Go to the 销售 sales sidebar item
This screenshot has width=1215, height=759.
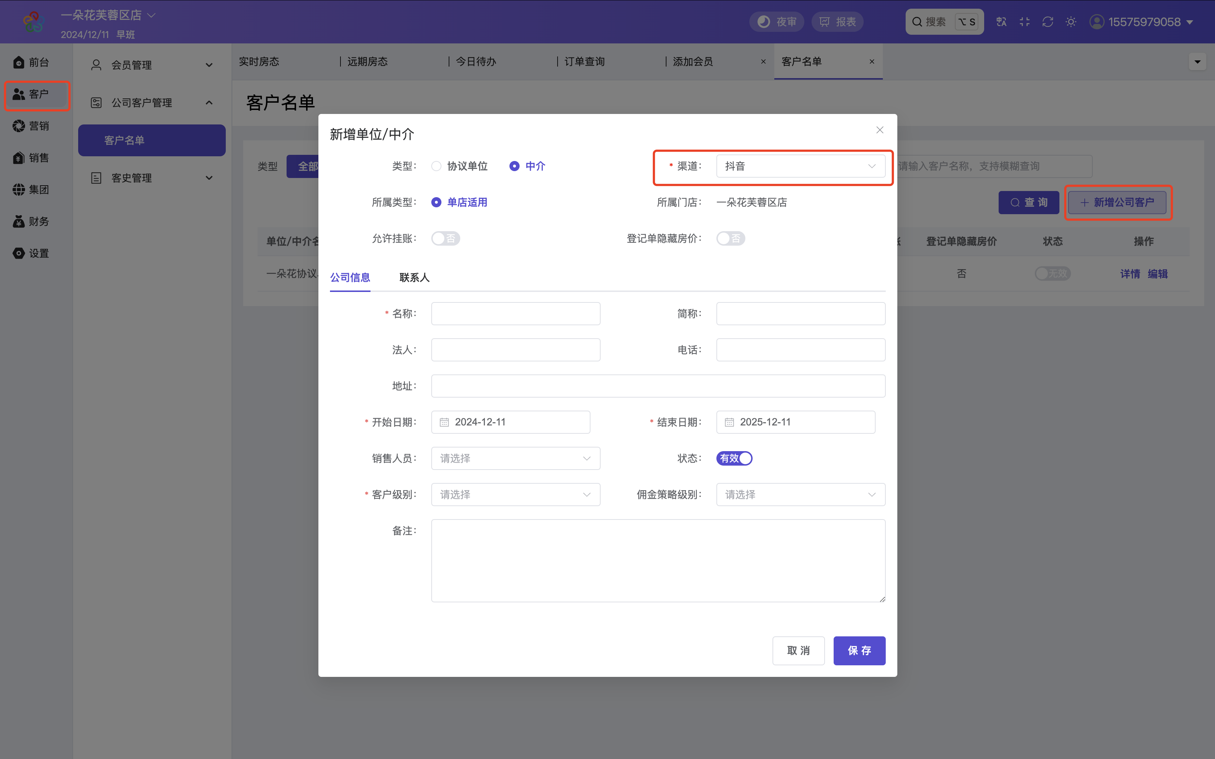pyautogui.click(x=31, y=158)
